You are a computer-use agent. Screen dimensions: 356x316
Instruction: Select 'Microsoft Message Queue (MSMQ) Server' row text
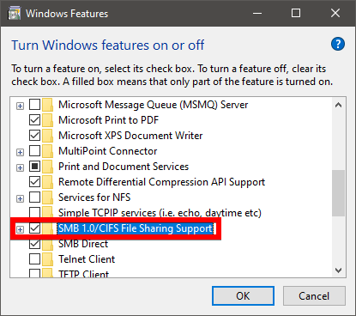coord(153,105)
